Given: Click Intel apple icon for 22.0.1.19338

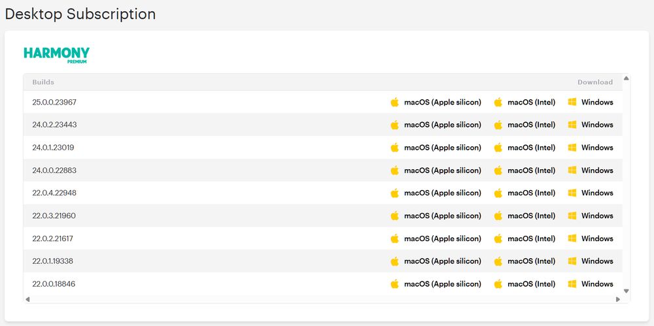Looking at the screenshot, I should [x=498, y=261].
